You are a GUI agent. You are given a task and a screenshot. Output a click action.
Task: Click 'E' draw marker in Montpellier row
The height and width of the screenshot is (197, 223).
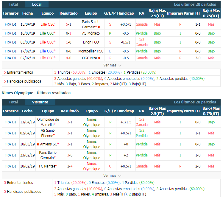click(110, 51)
